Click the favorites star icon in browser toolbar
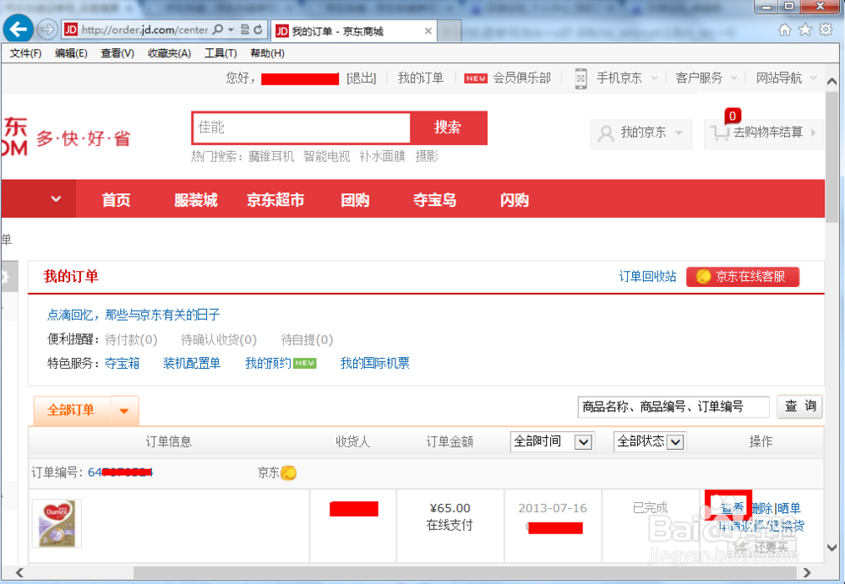This screenshot has width=845, height=584. 806,29
